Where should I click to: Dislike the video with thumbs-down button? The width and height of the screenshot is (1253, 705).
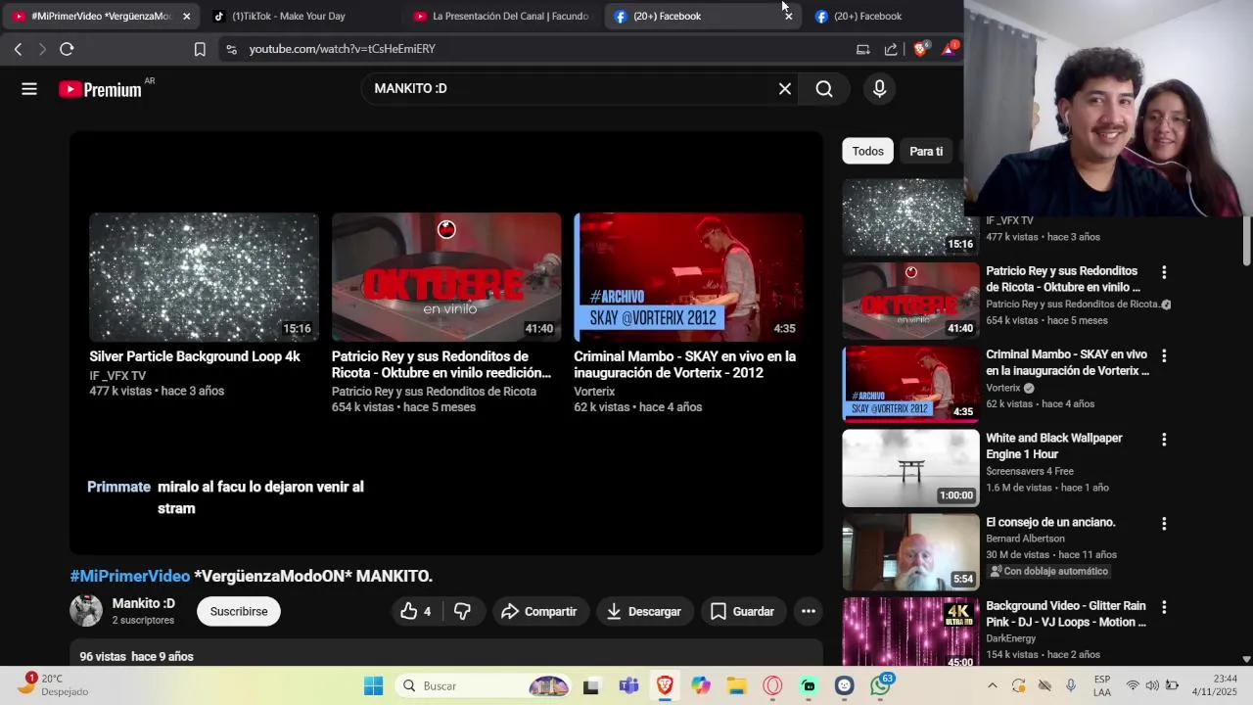pyautogui.click(x=463, y=611)
